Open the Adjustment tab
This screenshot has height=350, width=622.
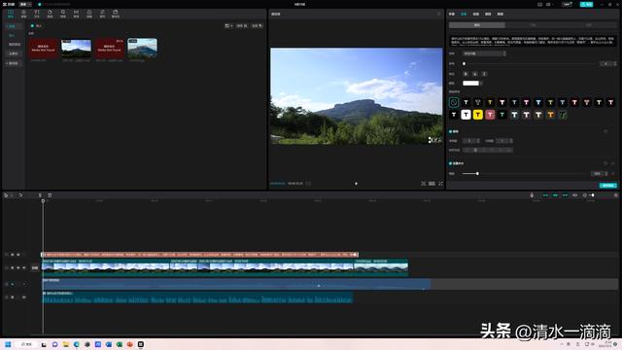[102, 14]
